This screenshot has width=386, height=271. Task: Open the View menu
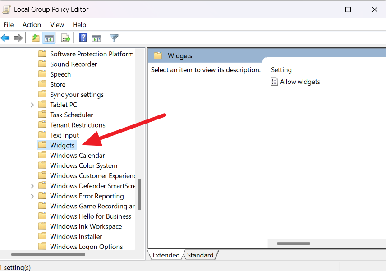click(57, 25)
